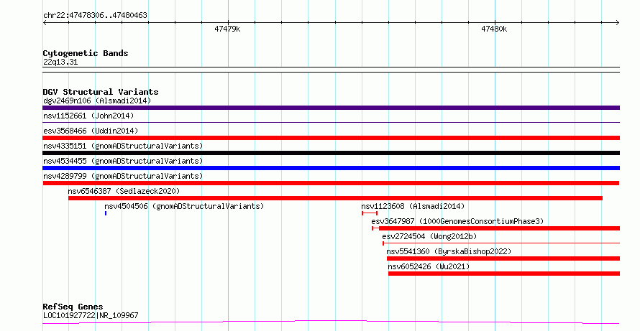Click the 22q13.31 cytogenetic band line

(x=331, y=70)
